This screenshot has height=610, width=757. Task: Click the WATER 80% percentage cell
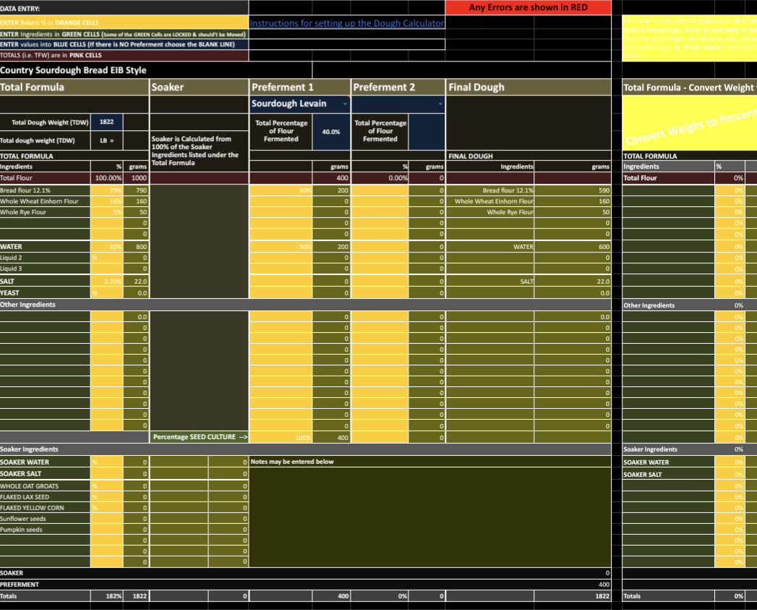107,247
